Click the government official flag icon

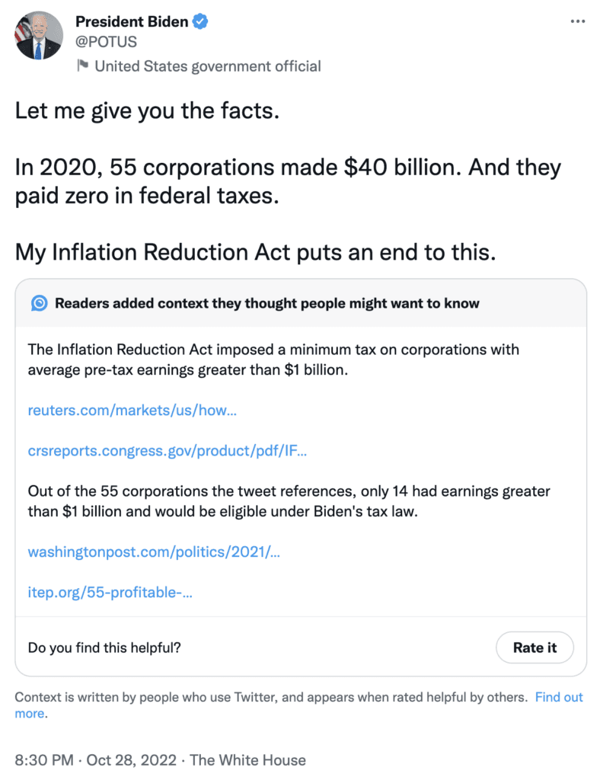click(83, 66)
